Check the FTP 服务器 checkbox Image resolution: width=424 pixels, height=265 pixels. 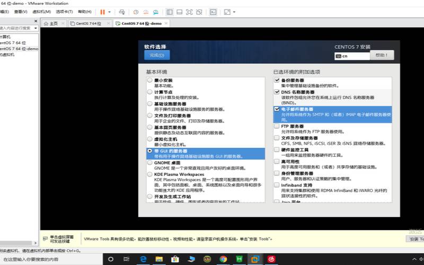277,126
